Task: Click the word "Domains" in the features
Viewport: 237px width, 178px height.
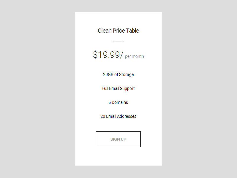Action: [x=120, y=102]
